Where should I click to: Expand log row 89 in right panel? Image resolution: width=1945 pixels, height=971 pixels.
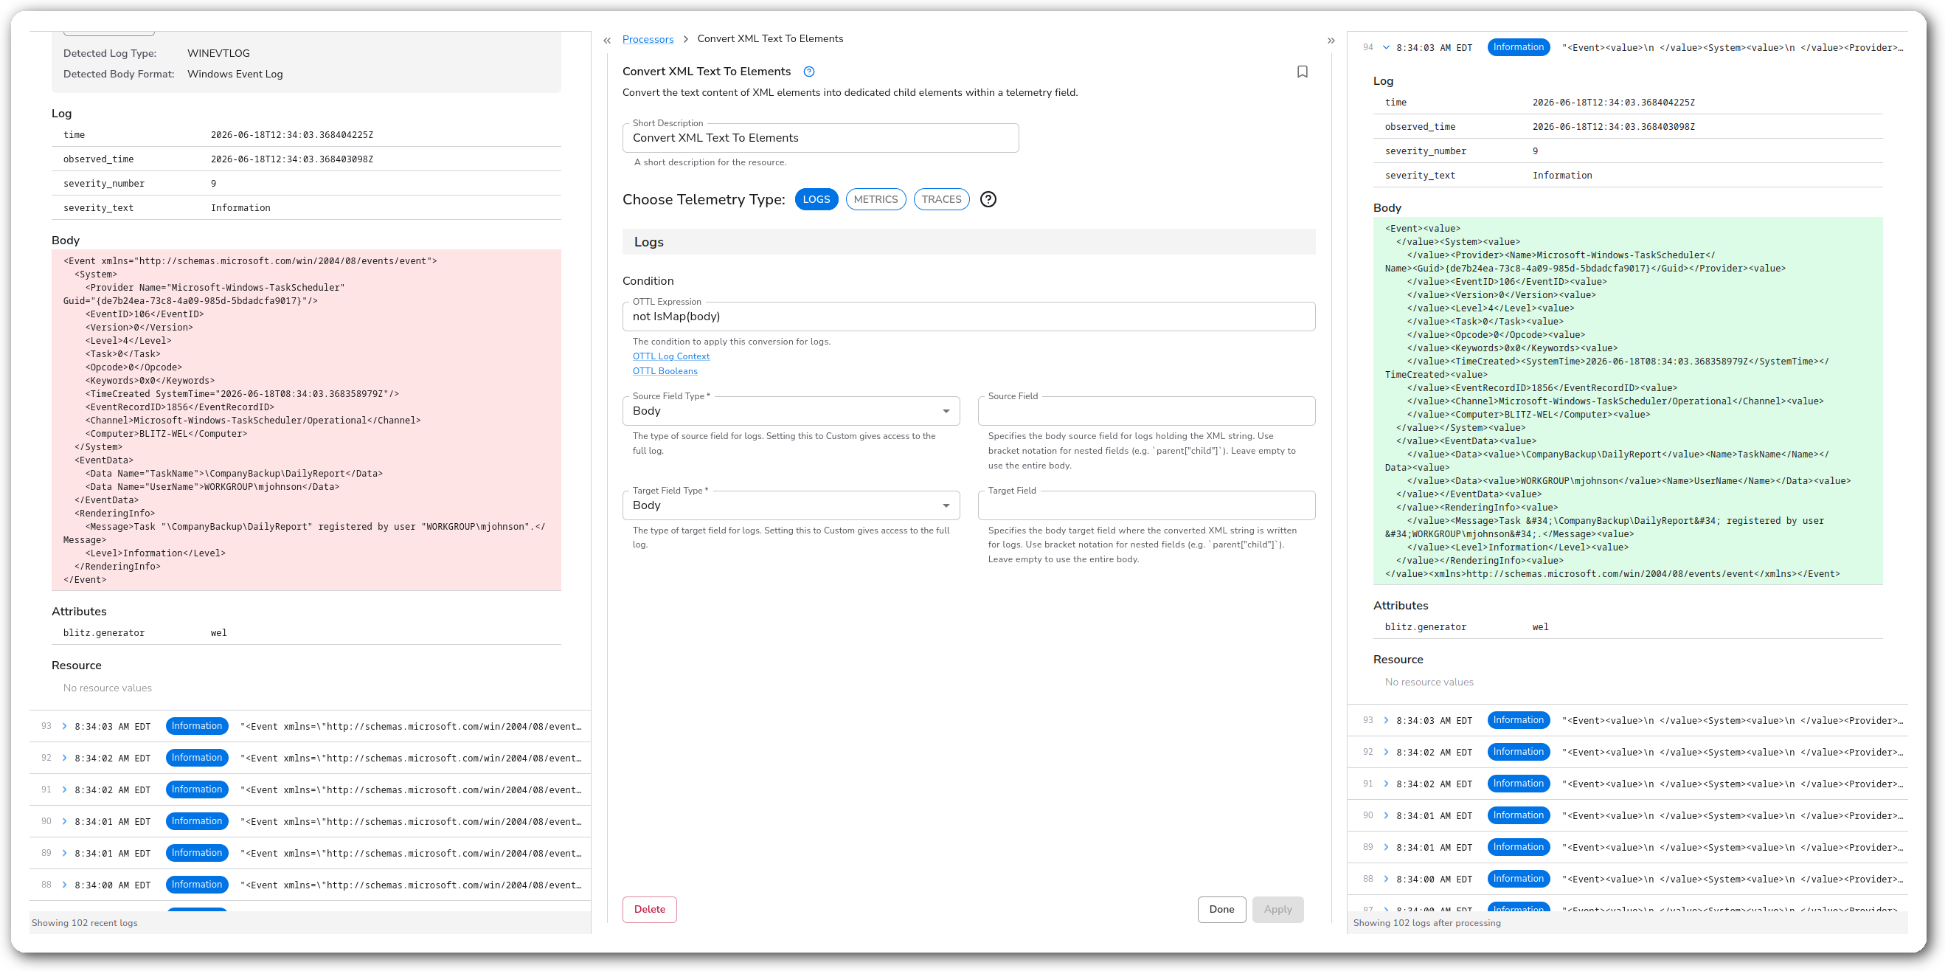[x=1386, y=847]
